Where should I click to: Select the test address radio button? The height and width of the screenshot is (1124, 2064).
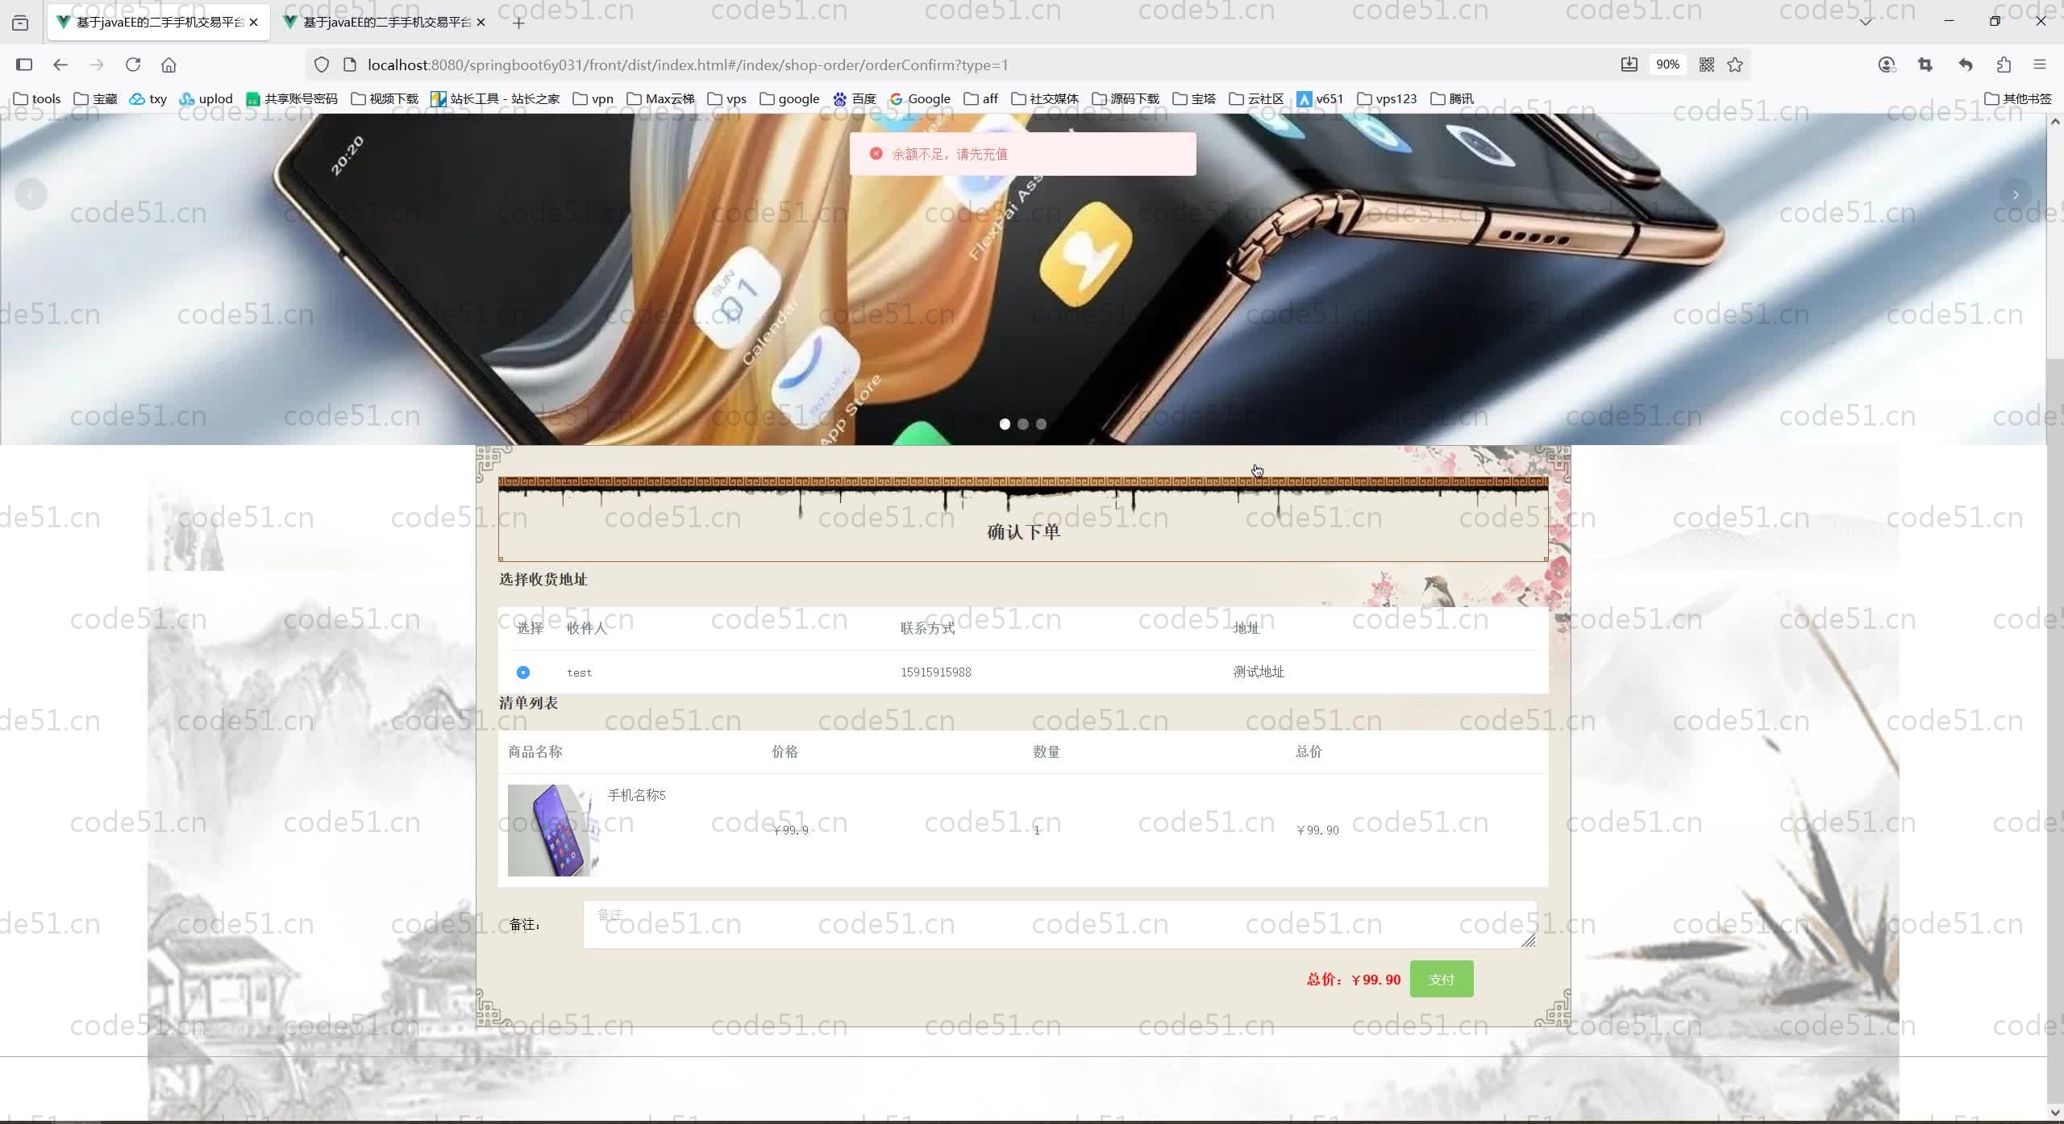[x=523, y=672]
